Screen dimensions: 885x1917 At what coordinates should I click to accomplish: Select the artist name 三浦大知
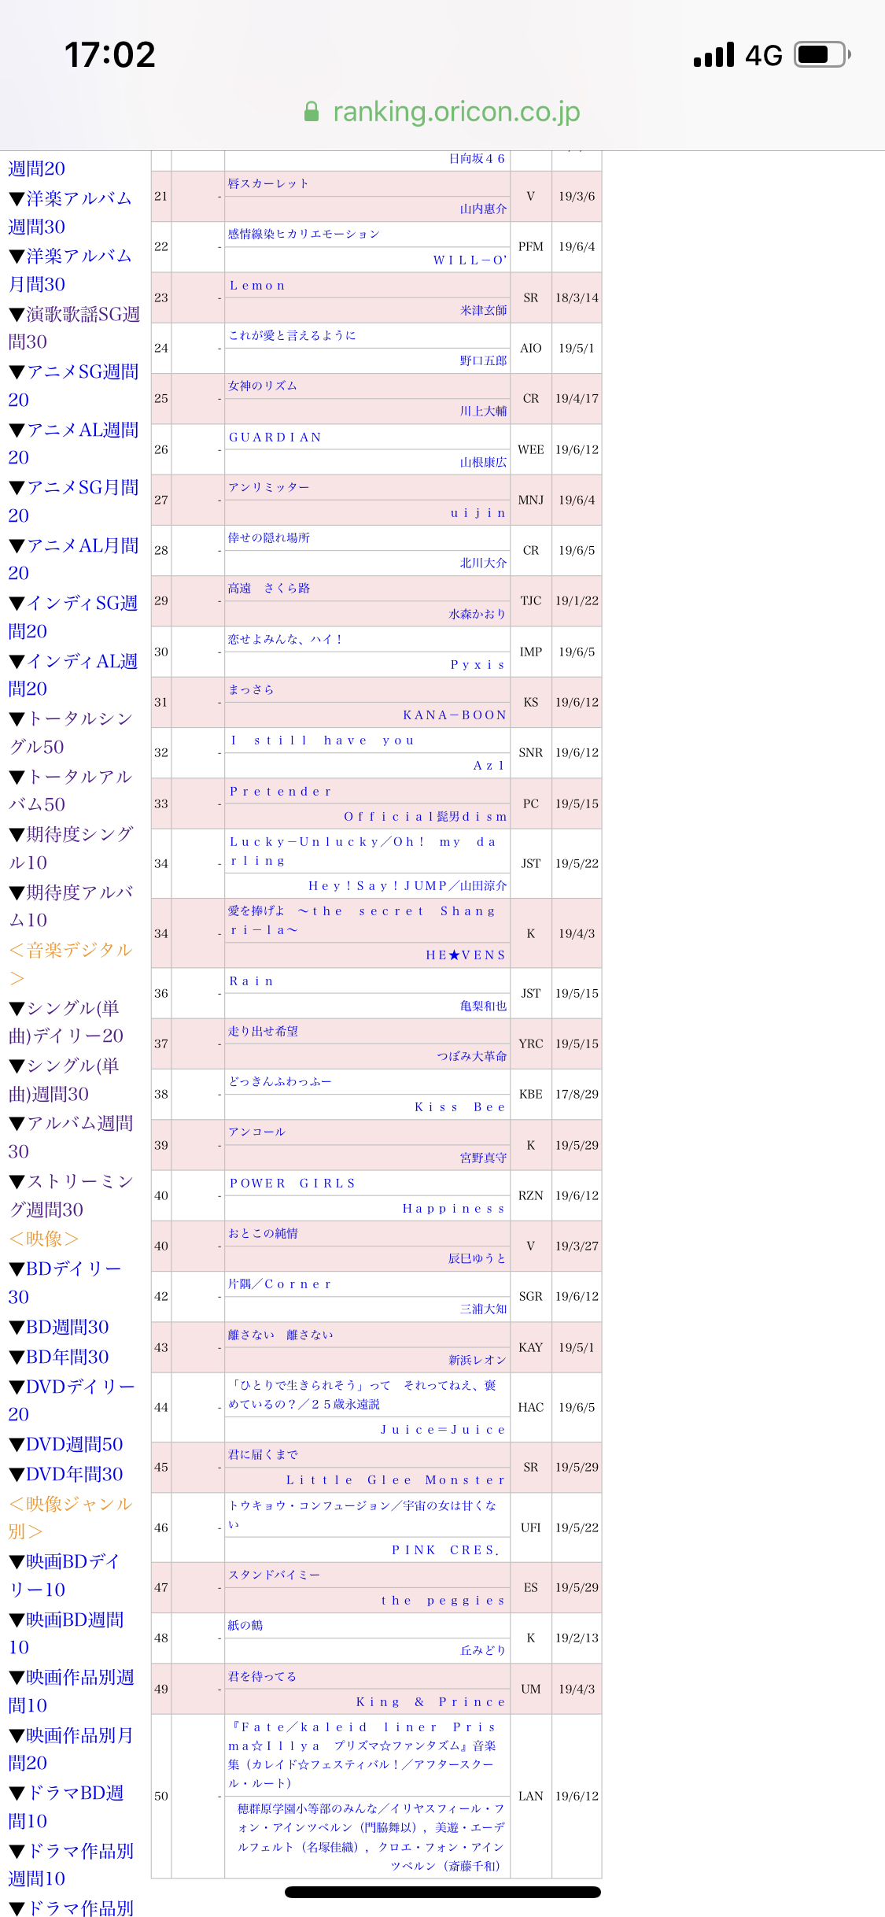(484, 1309)
